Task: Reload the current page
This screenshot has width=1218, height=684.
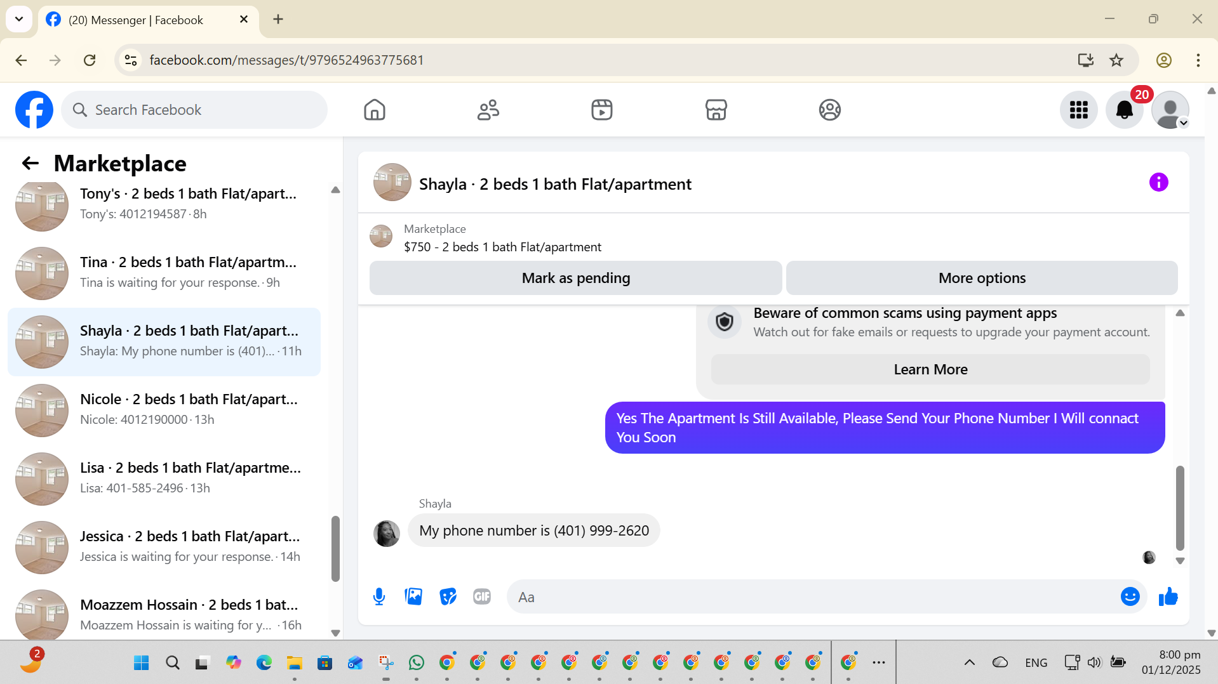Action: (90, 60)
